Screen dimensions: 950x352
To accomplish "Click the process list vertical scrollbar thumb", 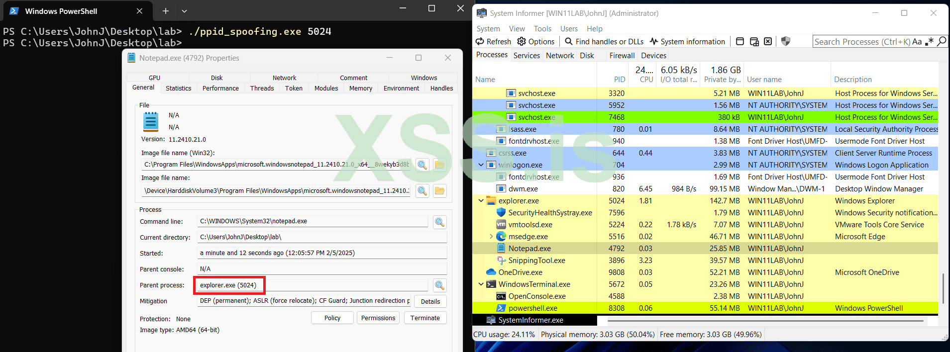I will pyautogui.click(x=943, y=287).
